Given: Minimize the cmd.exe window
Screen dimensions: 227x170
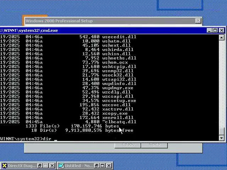Looking at the screenshot, I should (209, 30).
